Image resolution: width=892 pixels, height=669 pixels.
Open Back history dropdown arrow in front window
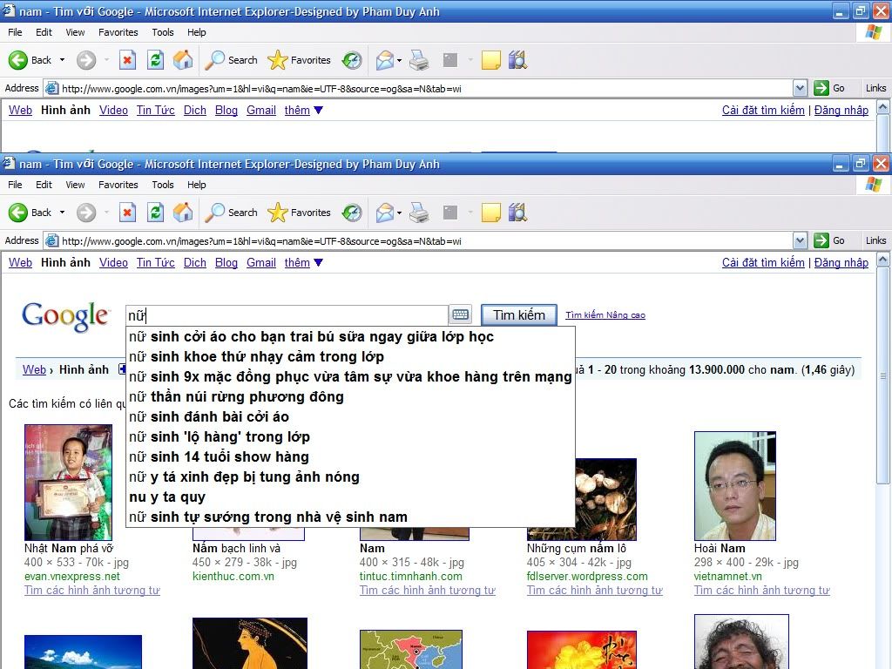(x=62, y=213)
